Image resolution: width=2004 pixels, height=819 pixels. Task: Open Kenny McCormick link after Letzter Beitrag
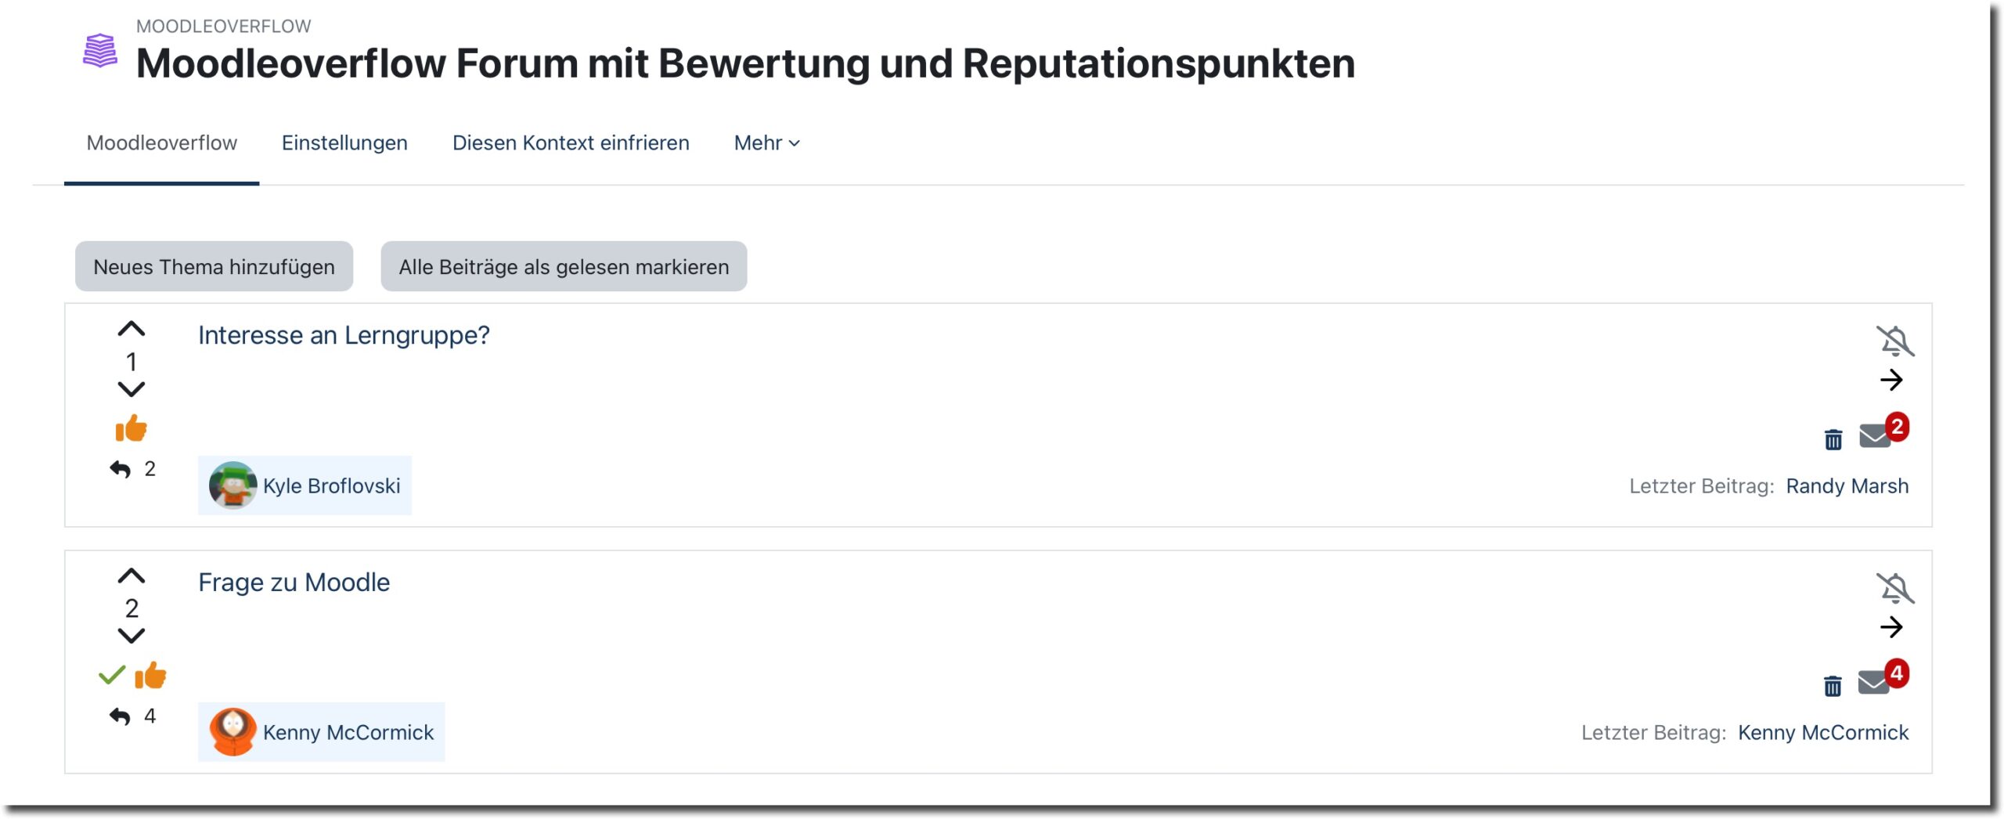[x=1823, y=733]
